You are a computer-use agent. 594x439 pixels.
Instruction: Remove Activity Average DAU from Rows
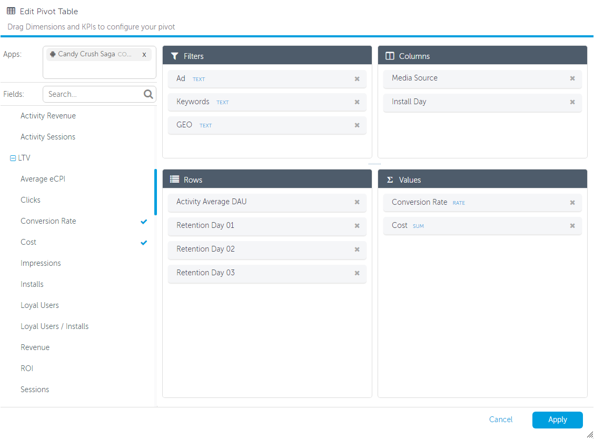point(357,202)
